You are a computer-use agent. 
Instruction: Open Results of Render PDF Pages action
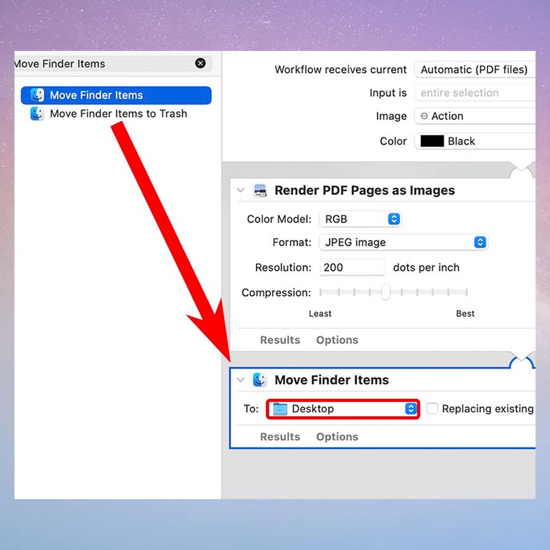click(x=280, y=340)
